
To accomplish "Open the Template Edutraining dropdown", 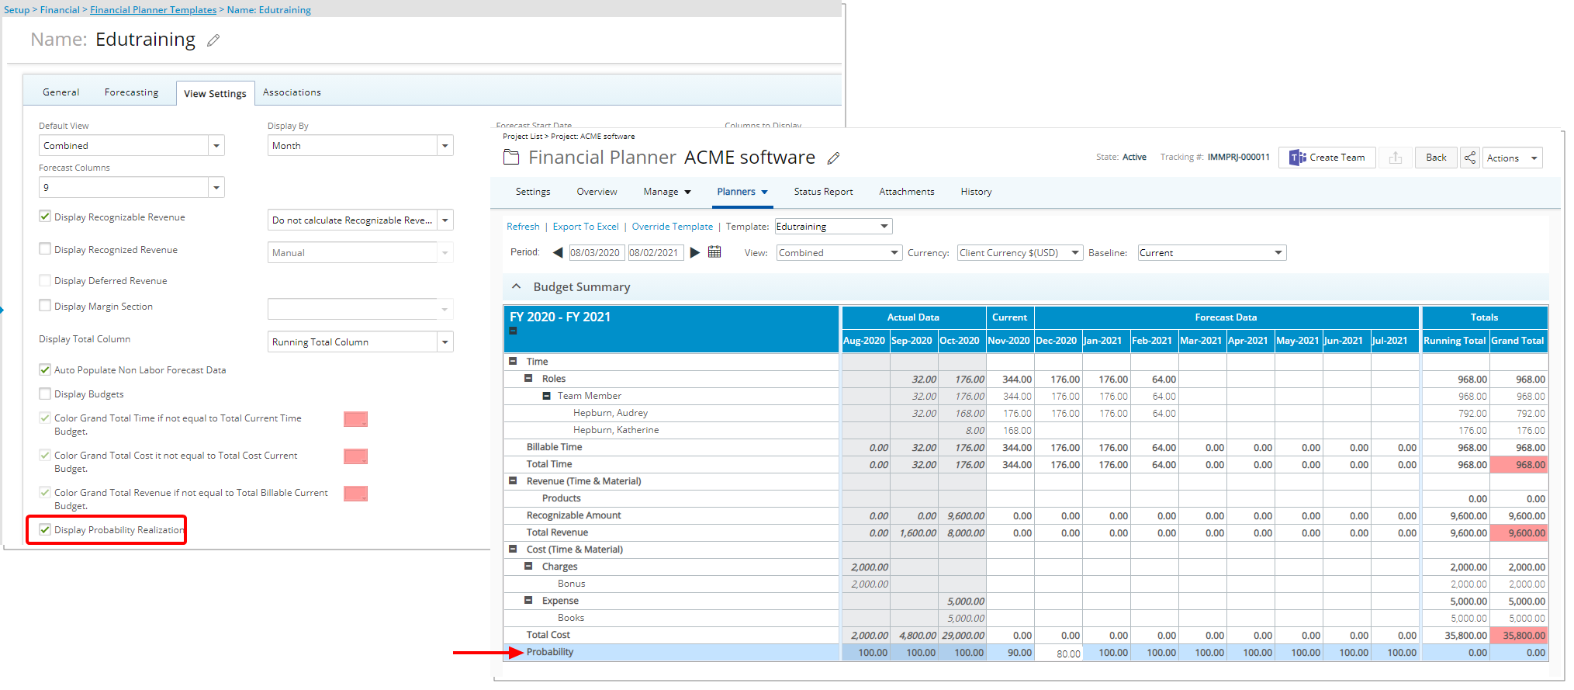I will pyautogui.click(x=833, y=226).
